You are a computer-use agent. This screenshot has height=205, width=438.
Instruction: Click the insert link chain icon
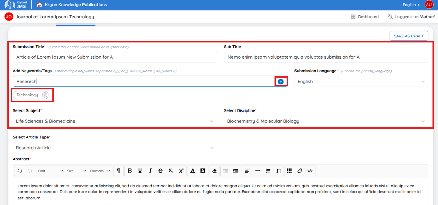(300, 171)
